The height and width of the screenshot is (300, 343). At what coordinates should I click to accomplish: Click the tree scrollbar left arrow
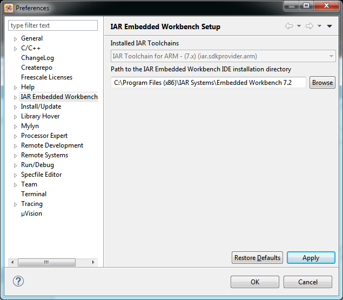click(12, 262)
